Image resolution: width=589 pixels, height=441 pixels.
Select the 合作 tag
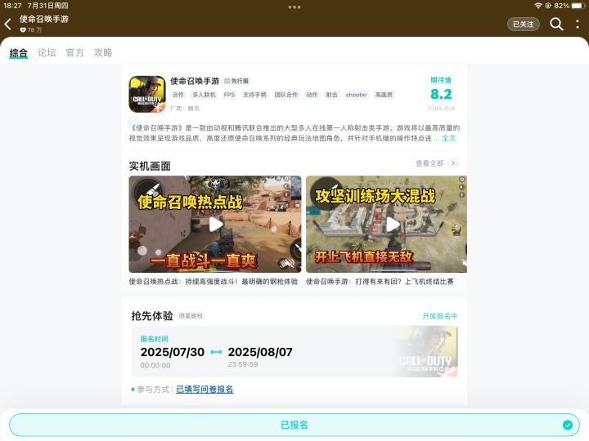[178, 95]
